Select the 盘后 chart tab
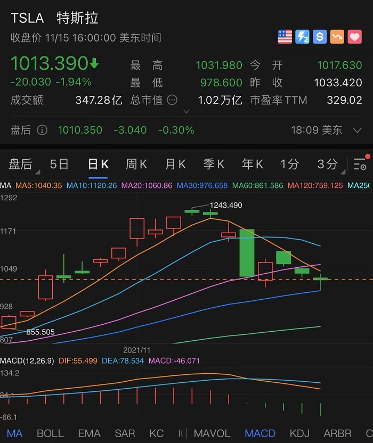The width and height of the screenshot is (373, 443). click(20, 164)
